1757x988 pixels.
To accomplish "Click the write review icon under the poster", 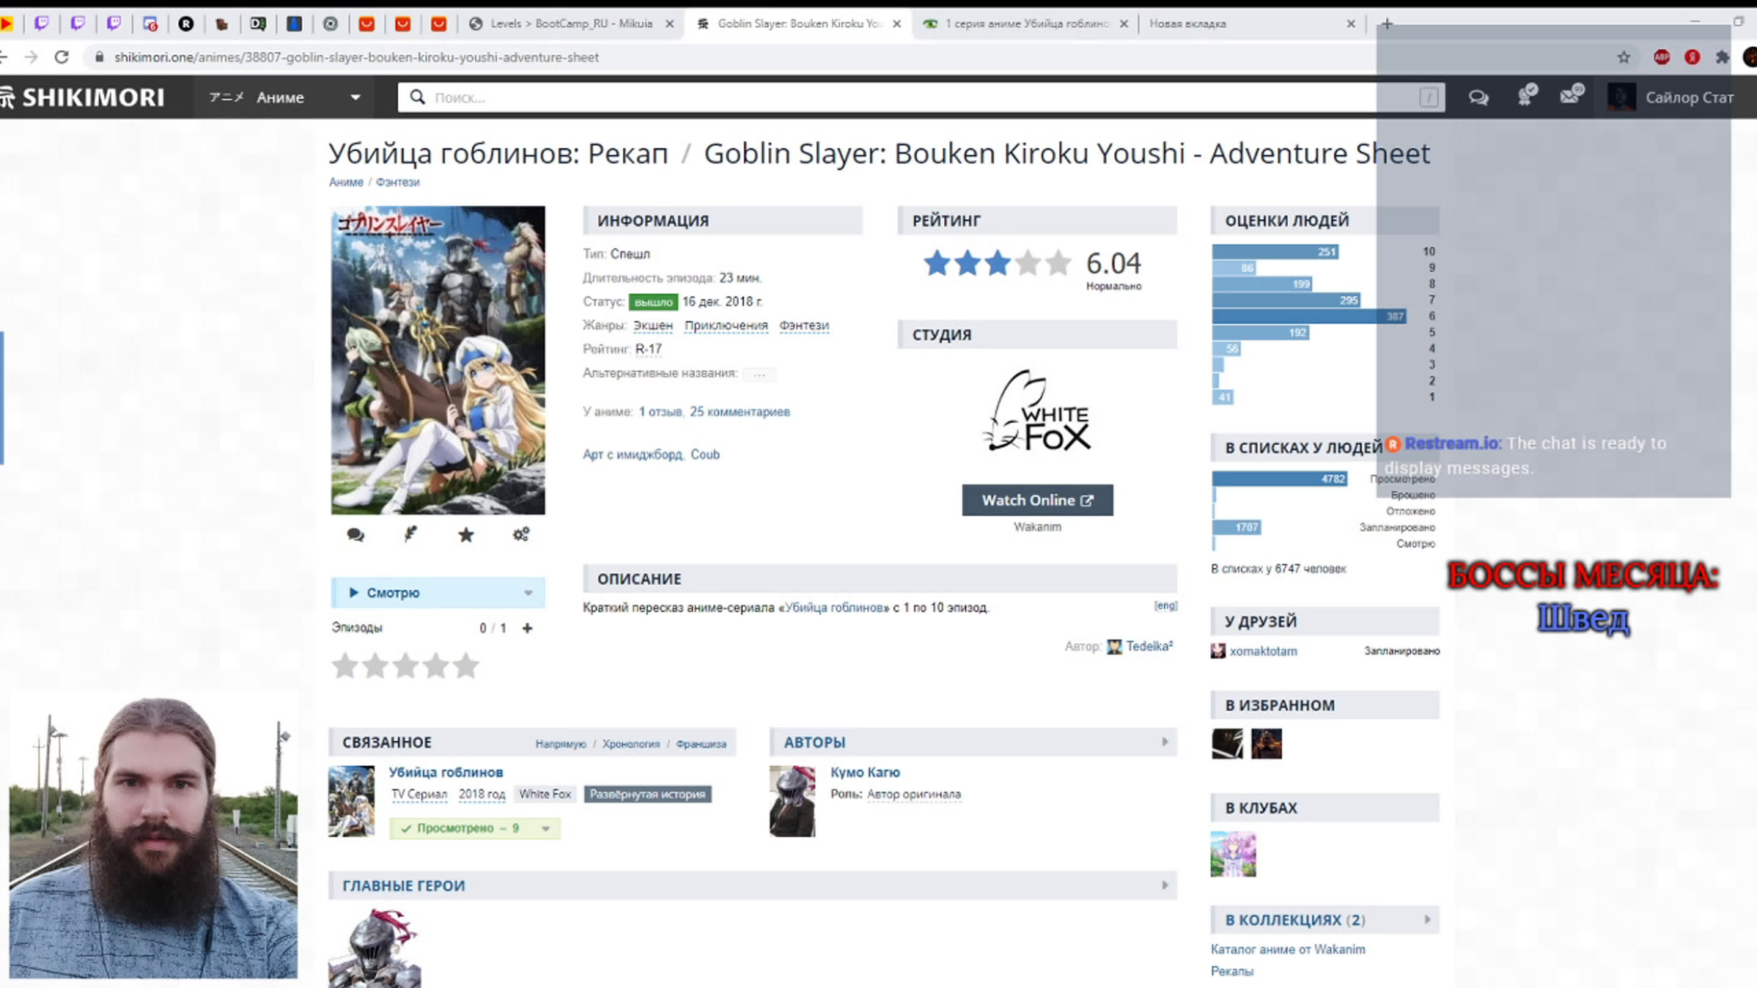I will click(411, 535).
